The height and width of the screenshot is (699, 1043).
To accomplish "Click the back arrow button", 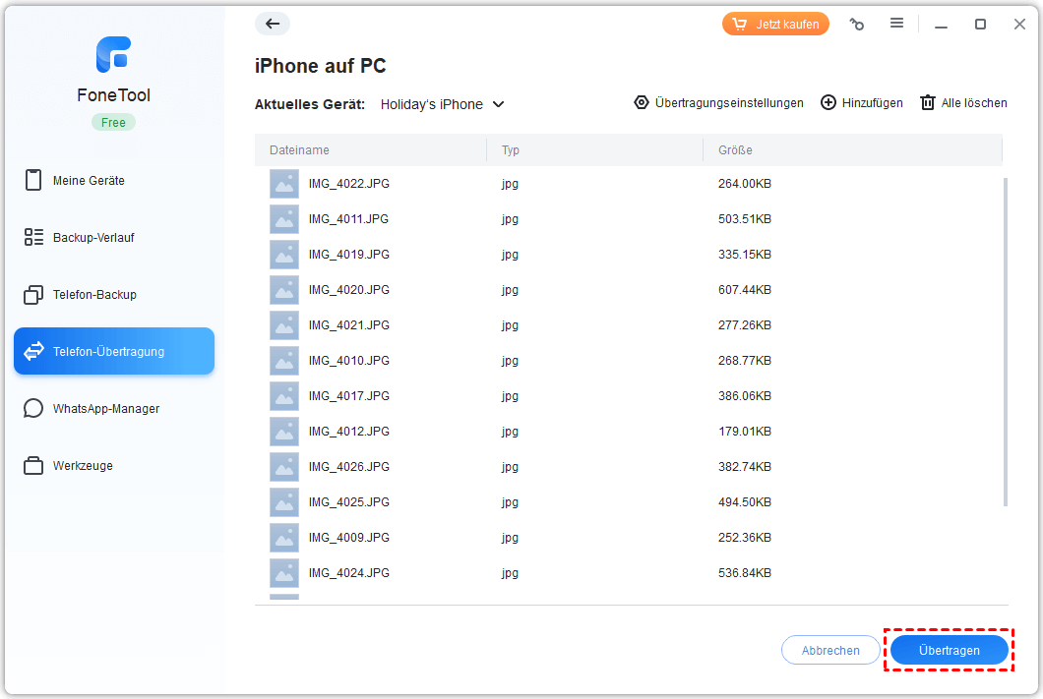I will point(273,25).
